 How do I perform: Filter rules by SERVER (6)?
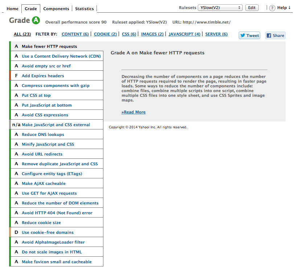[x=216, y=34]
